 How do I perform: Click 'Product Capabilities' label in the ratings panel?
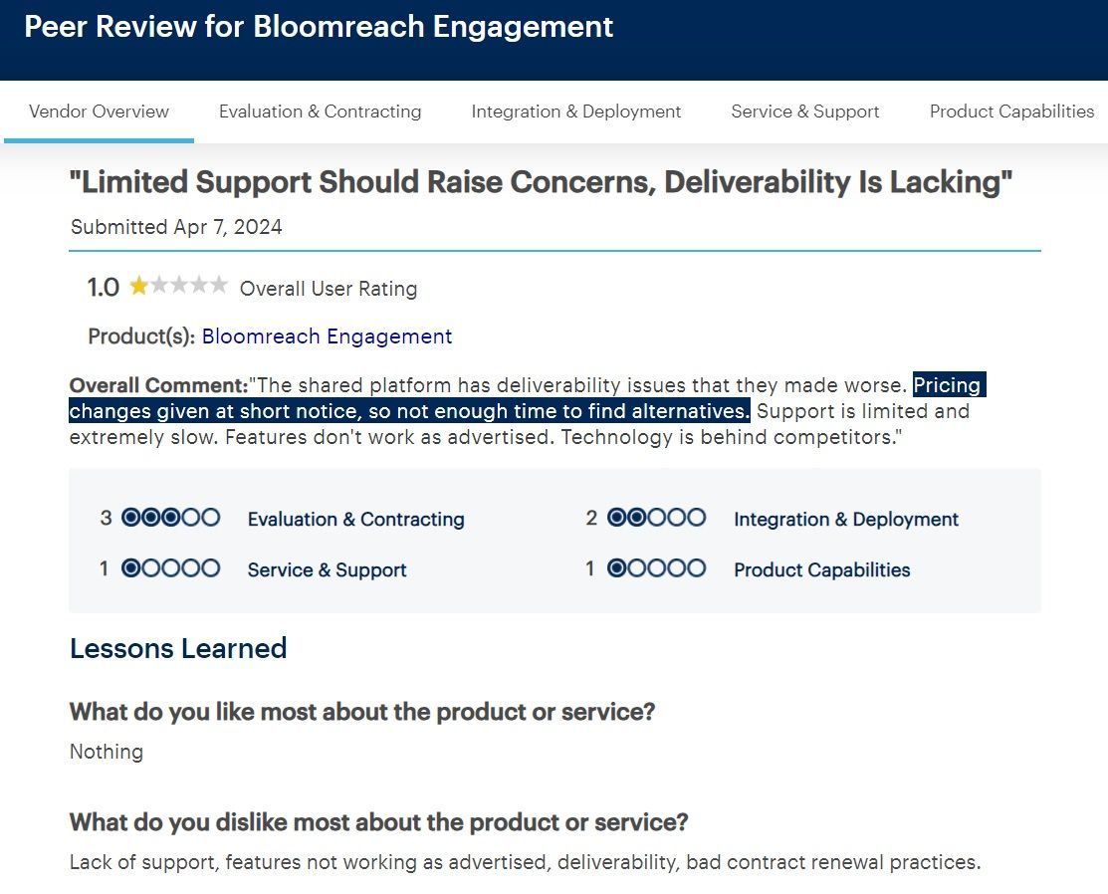tap(821, 569)
